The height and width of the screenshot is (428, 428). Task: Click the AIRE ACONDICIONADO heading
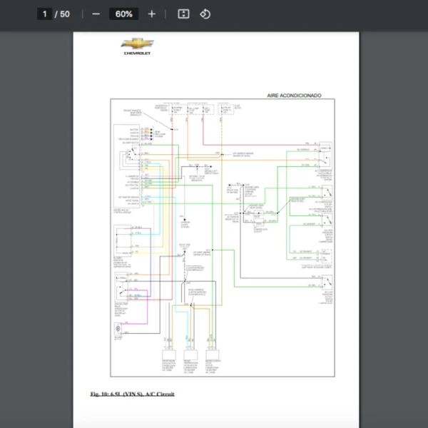click(294, 95)
